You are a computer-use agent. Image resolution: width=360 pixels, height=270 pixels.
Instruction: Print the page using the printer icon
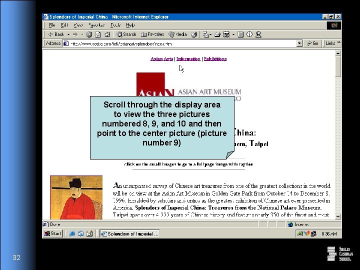(217, 34)
